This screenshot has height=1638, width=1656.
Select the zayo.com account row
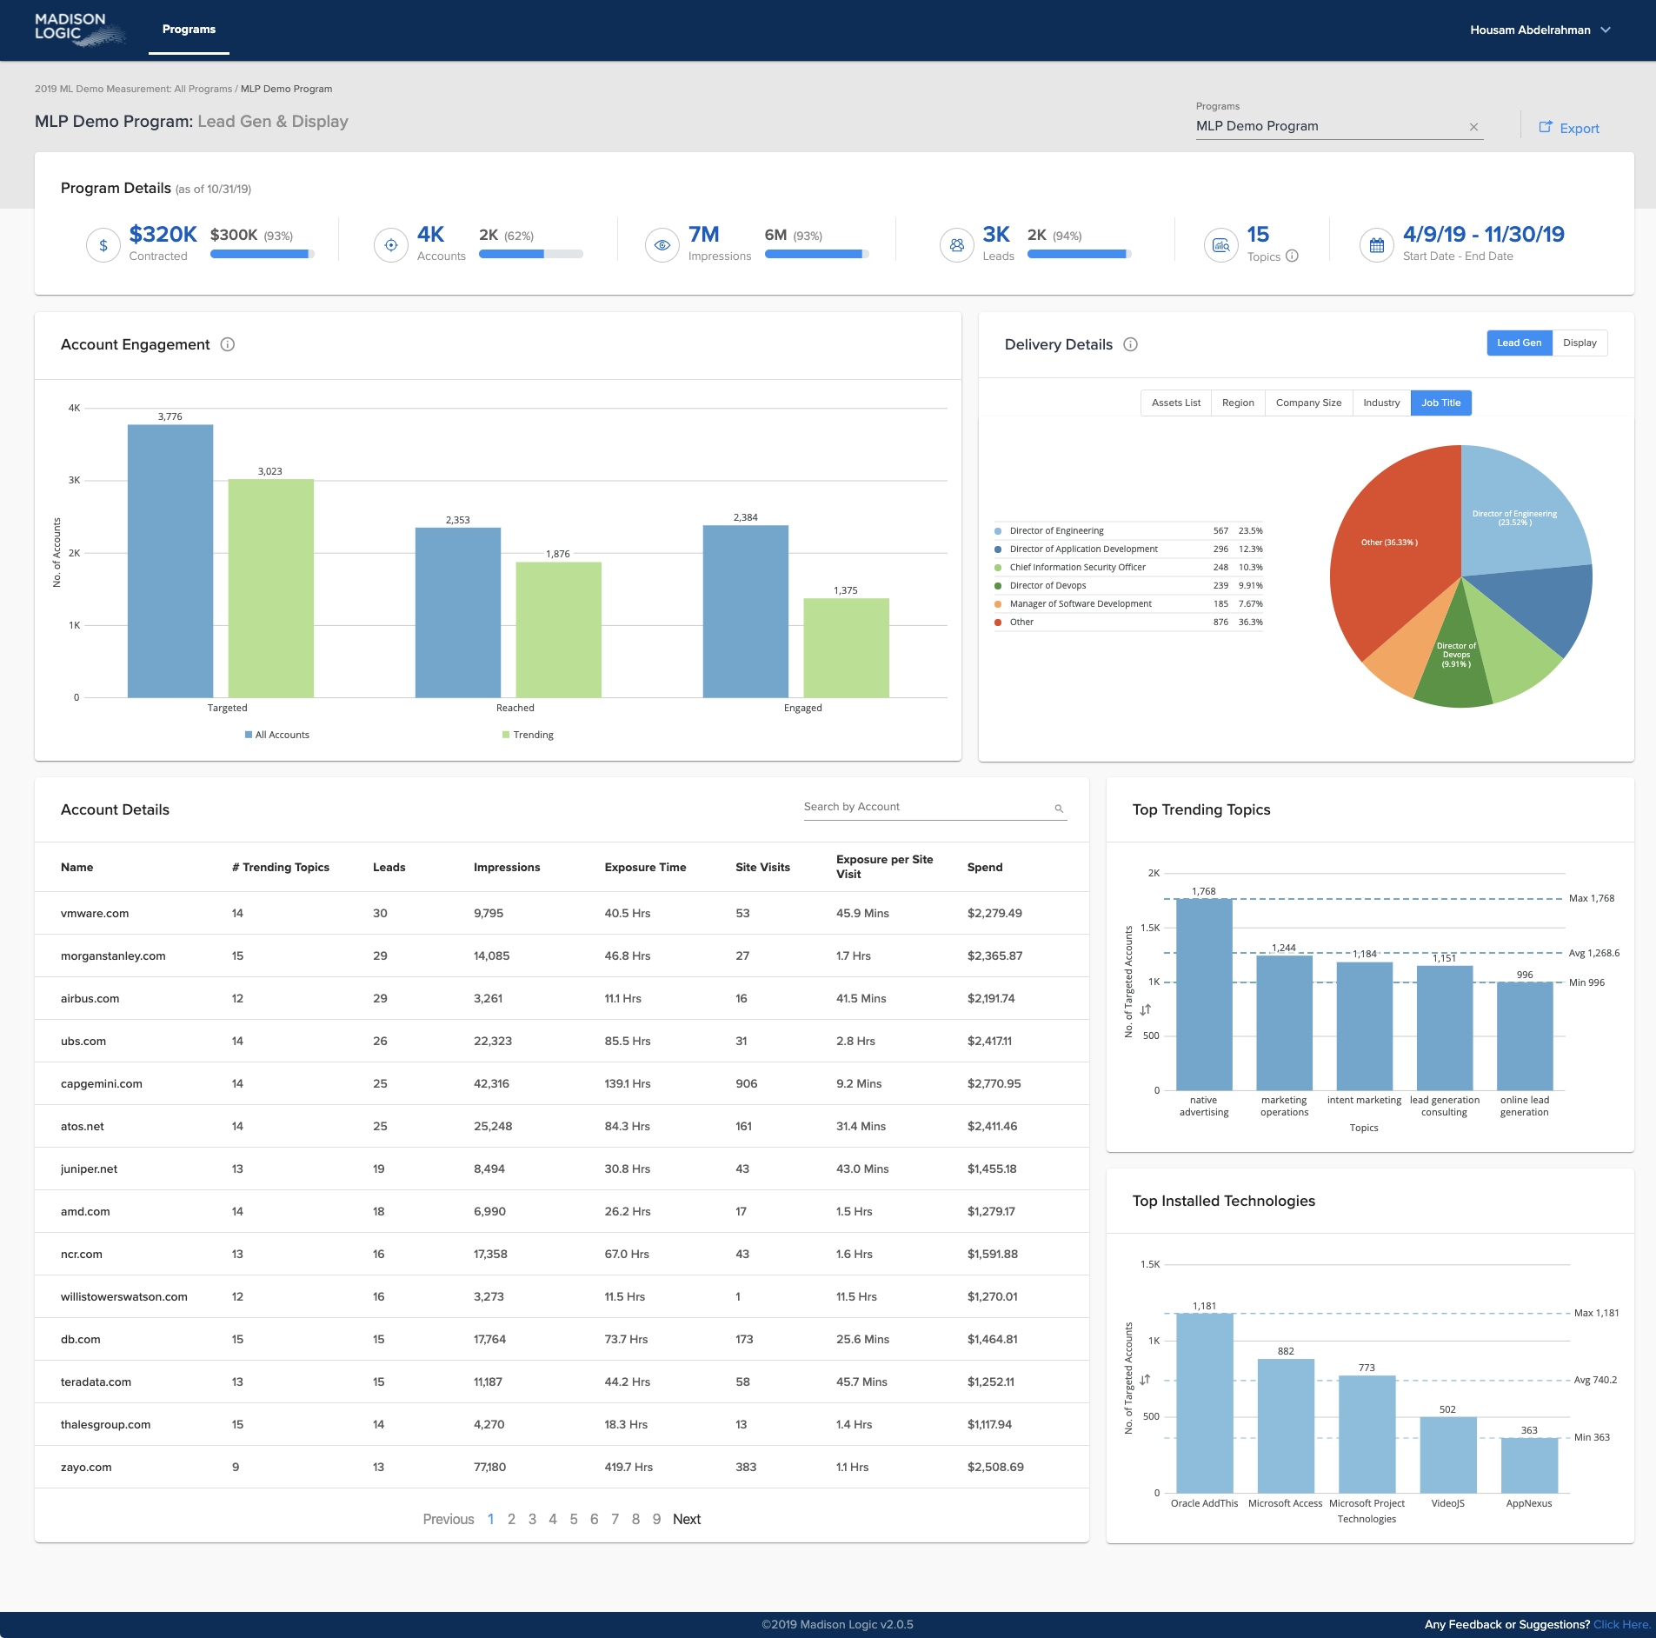(562, 1467)
